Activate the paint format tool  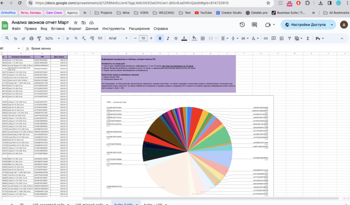[x=39, y=38]
